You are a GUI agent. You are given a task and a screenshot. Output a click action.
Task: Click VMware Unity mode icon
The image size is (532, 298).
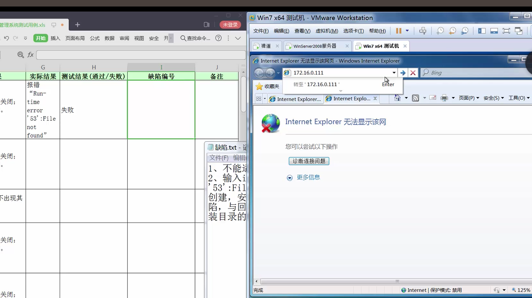pyautogui.click(x=518, y=31)
